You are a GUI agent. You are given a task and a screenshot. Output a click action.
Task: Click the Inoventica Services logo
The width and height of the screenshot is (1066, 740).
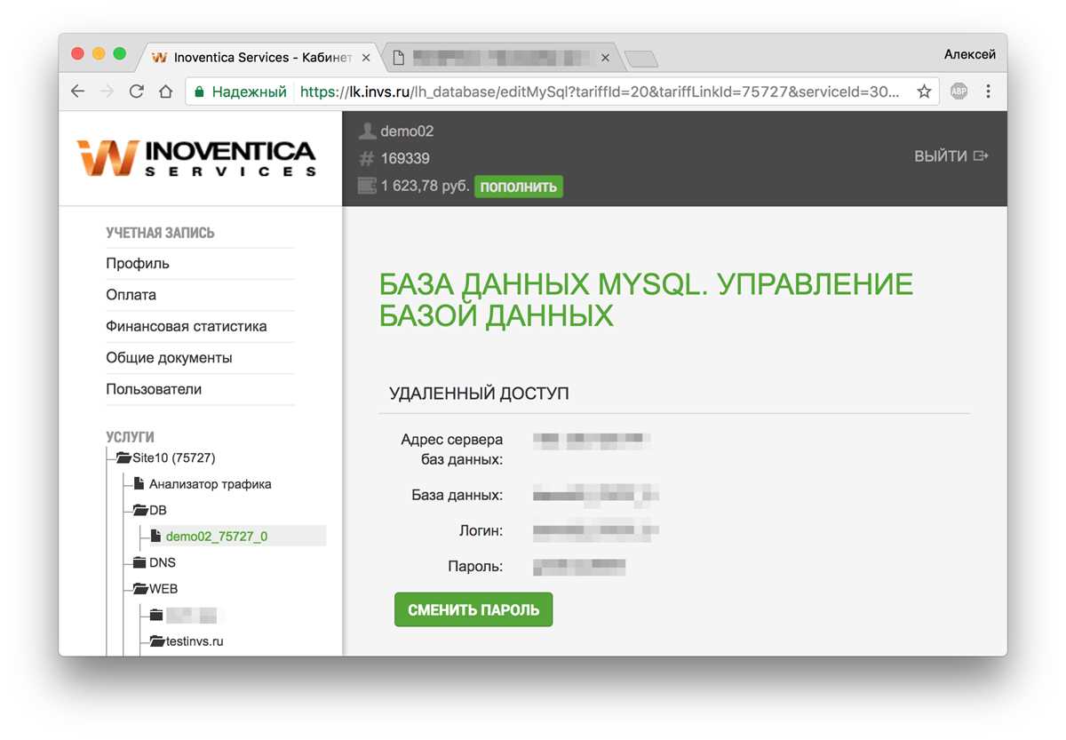pos(195,157)
